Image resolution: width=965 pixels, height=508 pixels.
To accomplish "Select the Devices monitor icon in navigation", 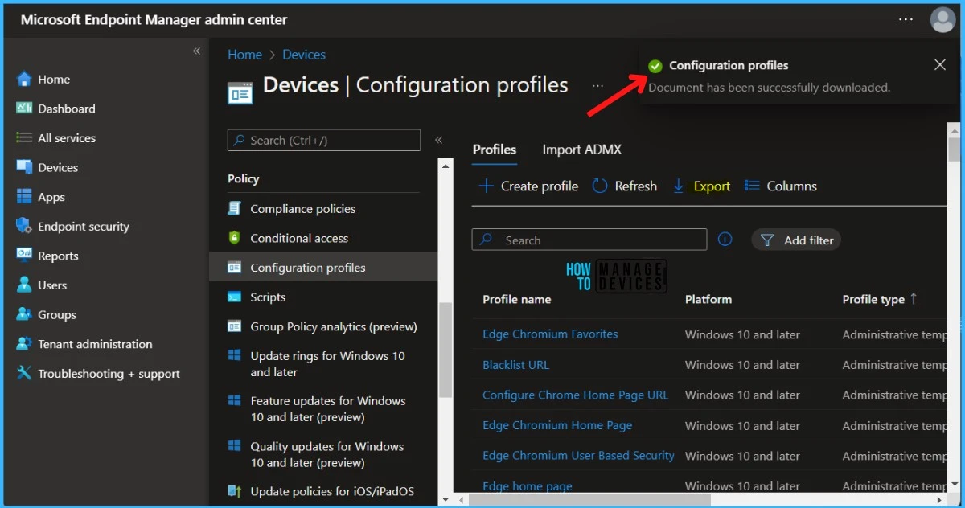I will pyautogui.click(x=24, y=167).
